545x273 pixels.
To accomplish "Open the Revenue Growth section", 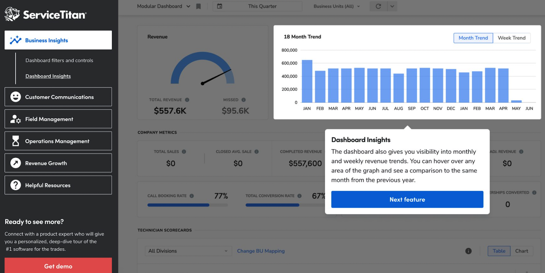I will pos(58,163).
